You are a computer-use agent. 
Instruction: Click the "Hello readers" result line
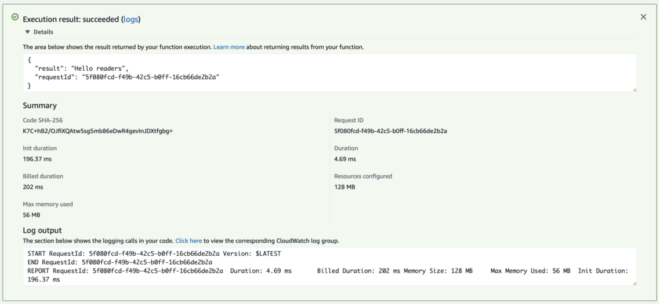82,68
